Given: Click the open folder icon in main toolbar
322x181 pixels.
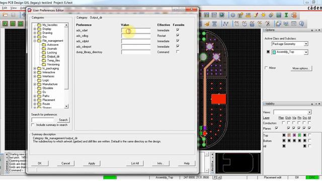Looking at the screenshot, I should [5, 15].
